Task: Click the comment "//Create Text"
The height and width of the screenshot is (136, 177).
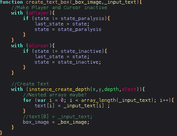Action: pyautogui.click(x=30, y=84)
